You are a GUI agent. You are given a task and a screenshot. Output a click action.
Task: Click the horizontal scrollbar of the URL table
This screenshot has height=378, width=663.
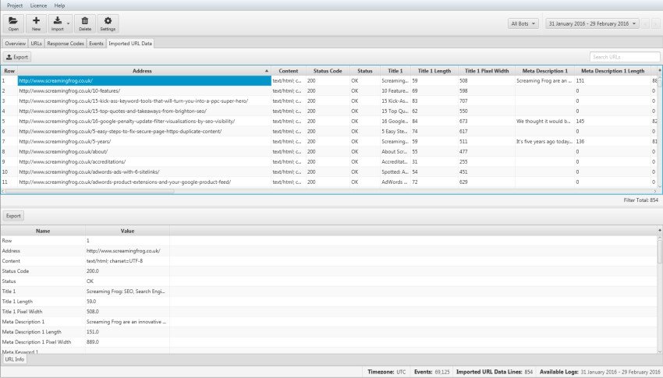[x=88, y=191]
